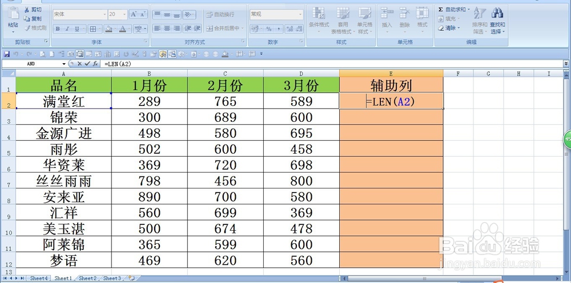Toggle bottom vertical alignment
Image resolution: width=571 pixels, height=283 pixels.
pos(176,15)
